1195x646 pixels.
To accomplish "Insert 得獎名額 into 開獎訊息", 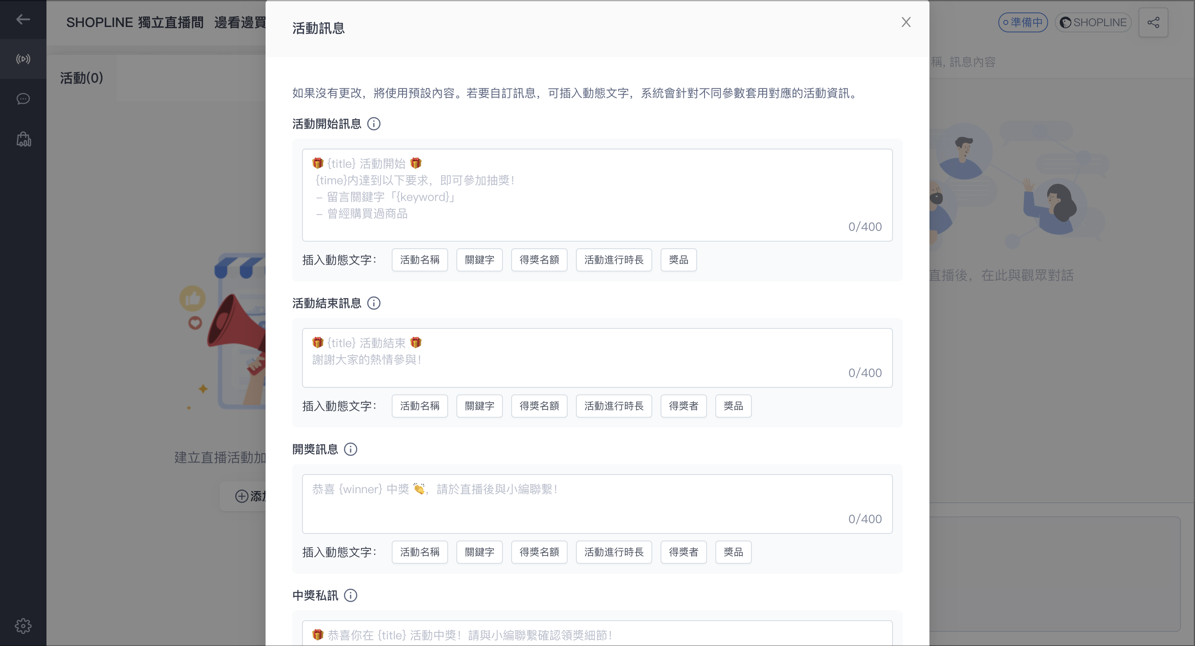I will tap(539, 552).
